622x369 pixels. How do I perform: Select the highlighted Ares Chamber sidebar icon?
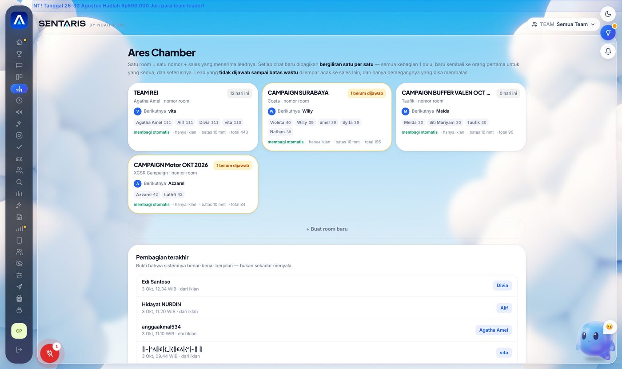[x=19, y=89]
